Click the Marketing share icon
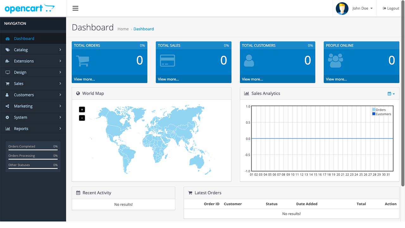This screenshot has height=228, width=405. (7, 106)
